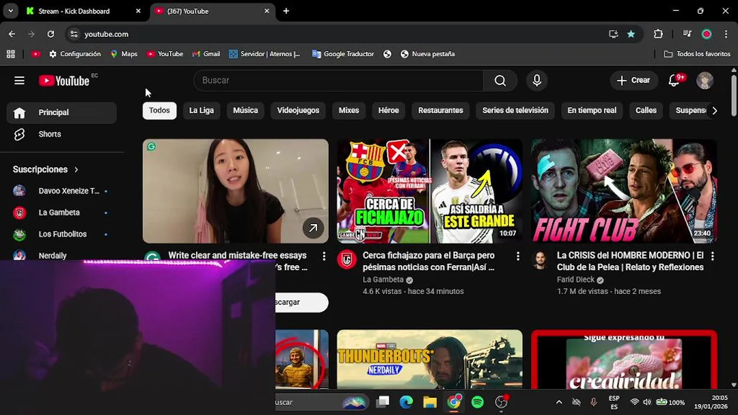Click the search magnifier button

click(500, 81)
